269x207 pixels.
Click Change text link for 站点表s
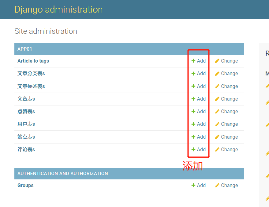(x=230, y=137)
